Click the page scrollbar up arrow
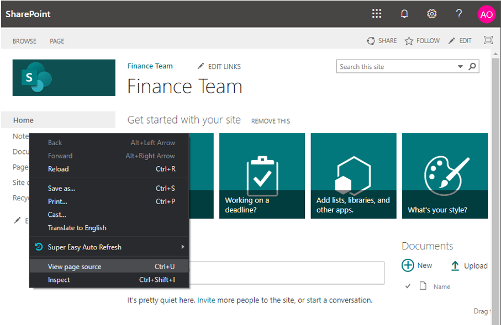This screenshot has width=501, height=325. coord(495,54)
